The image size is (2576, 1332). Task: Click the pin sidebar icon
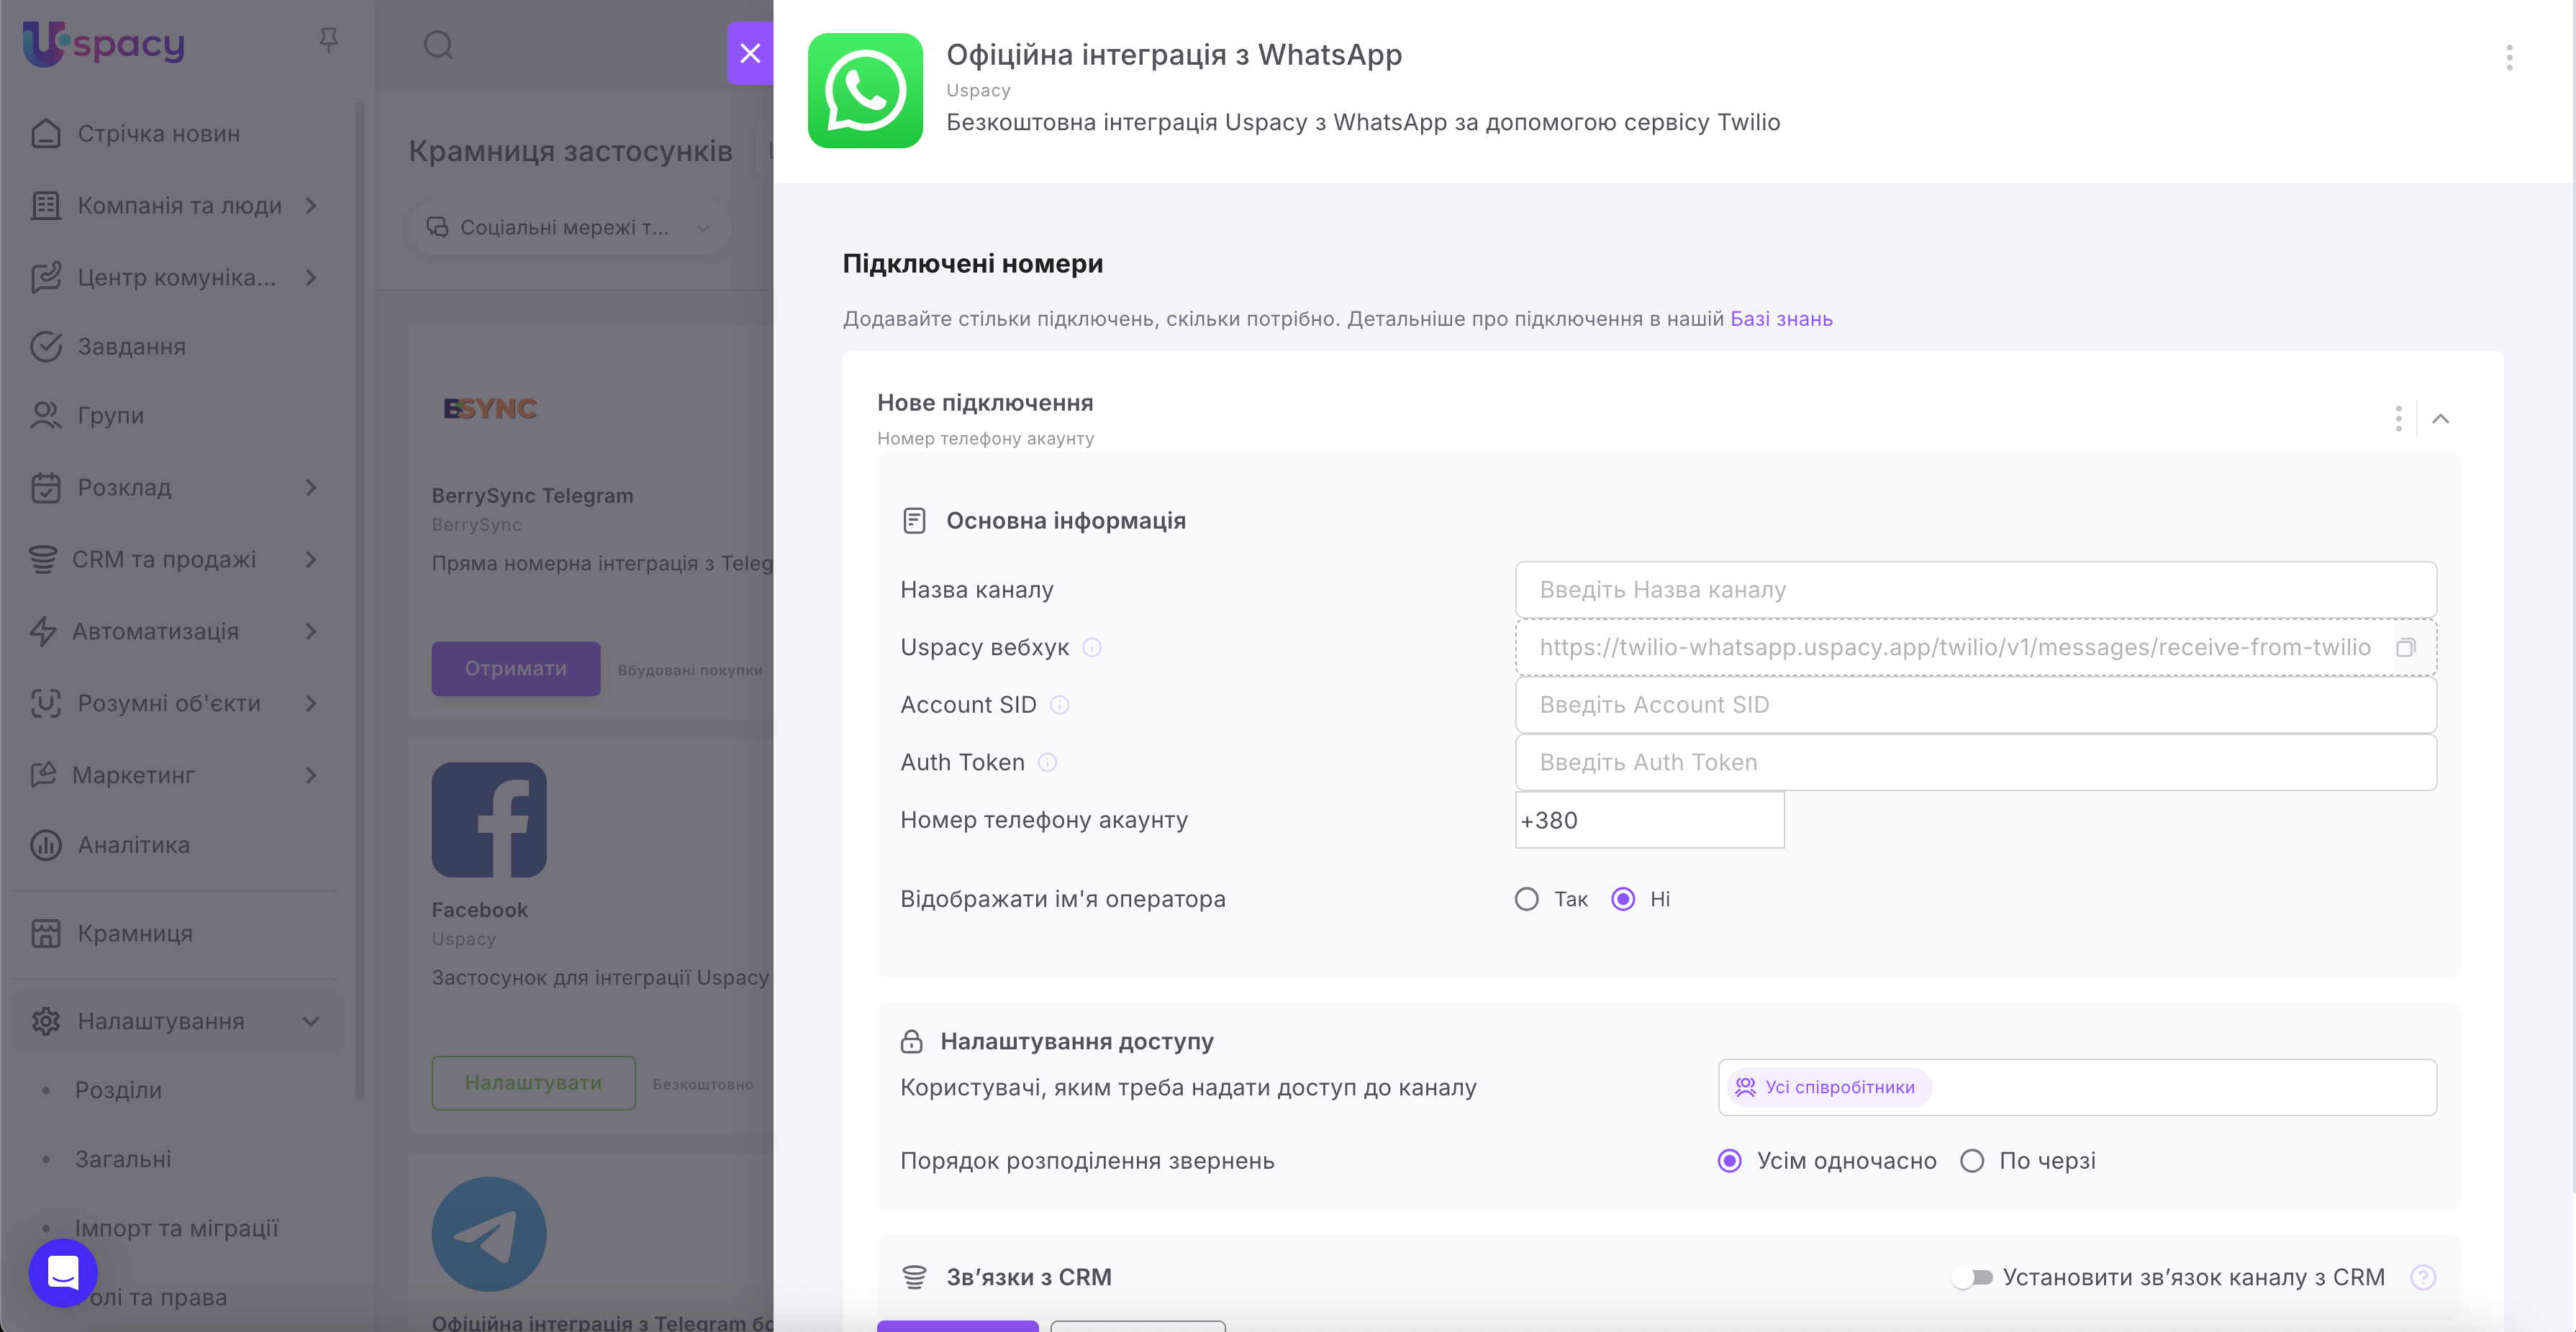(x=328, y=41)
